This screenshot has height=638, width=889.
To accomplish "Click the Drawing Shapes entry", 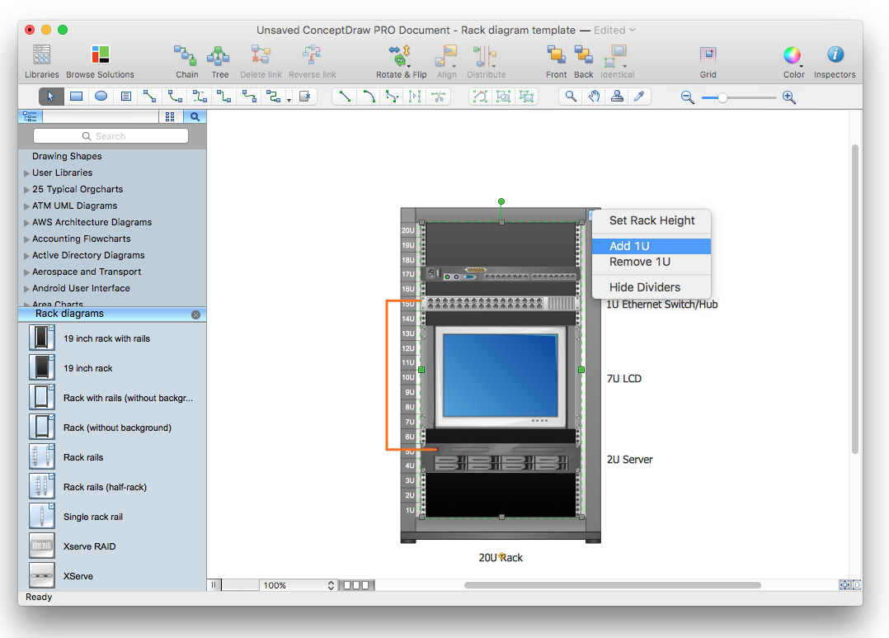I will pos(67,156).
